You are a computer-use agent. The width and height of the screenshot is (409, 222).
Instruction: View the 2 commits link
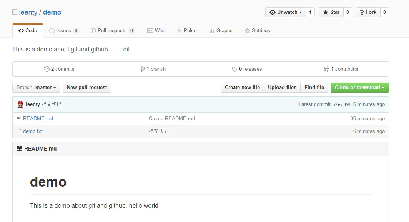click(59, 69)
